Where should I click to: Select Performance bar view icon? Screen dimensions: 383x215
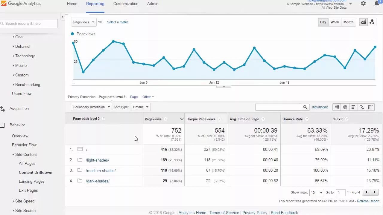353,107
